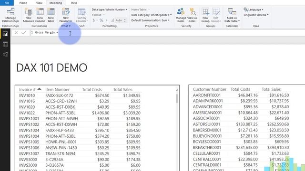305x171 pixels.
Task: Click View as Roles
Action: pos(192,15)
